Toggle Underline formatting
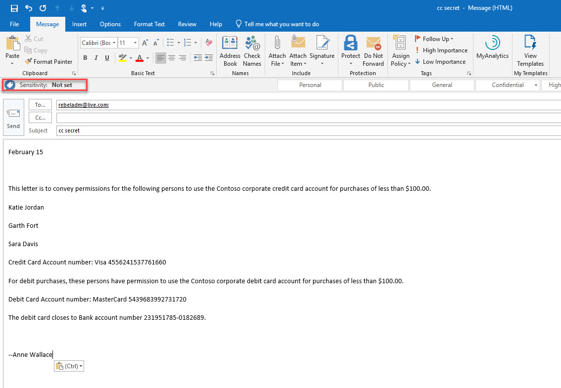 point(107,57)
